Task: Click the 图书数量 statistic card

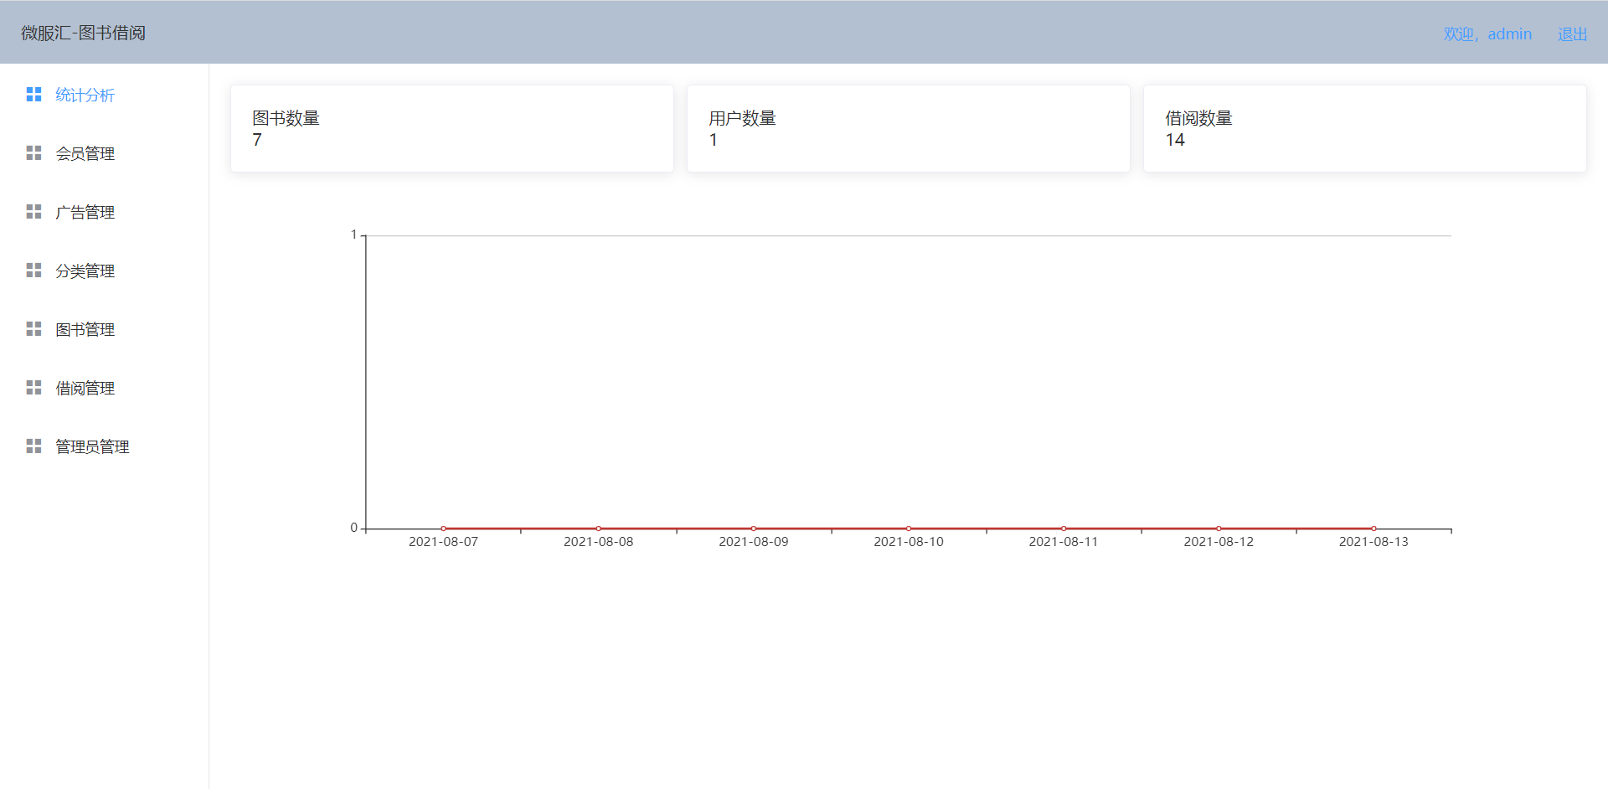Action: tap(451, 128)
